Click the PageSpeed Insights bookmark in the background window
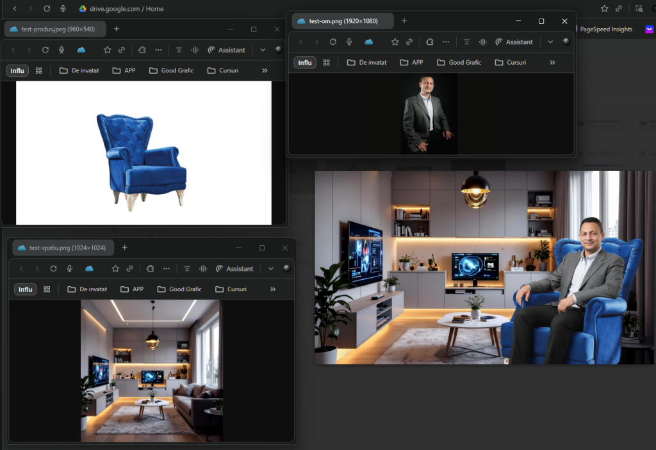 (605, 29)
